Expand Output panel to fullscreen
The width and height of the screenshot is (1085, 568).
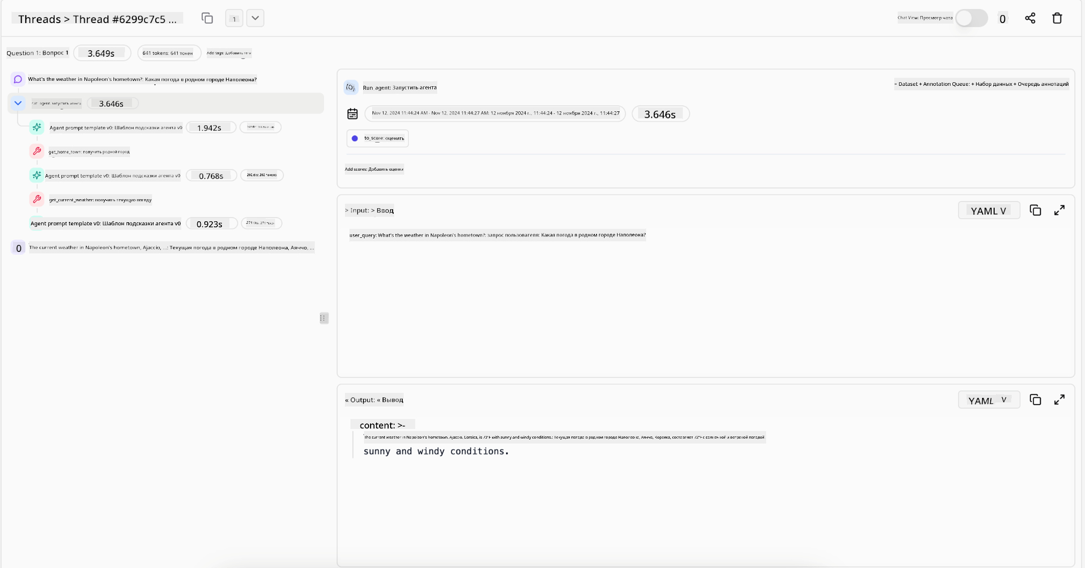point(1059,400)
